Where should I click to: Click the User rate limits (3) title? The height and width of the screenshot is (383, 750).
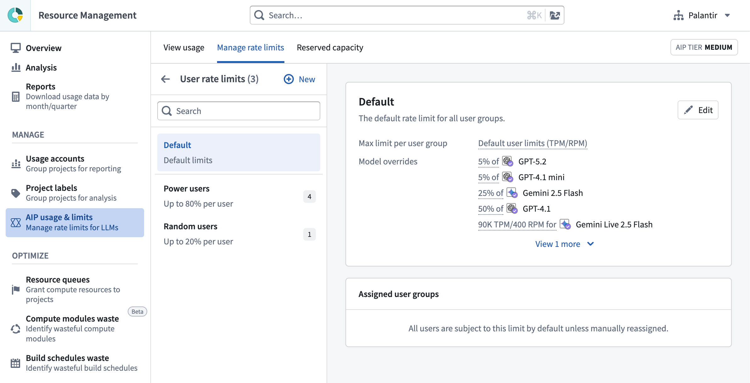tap(219, 79)
